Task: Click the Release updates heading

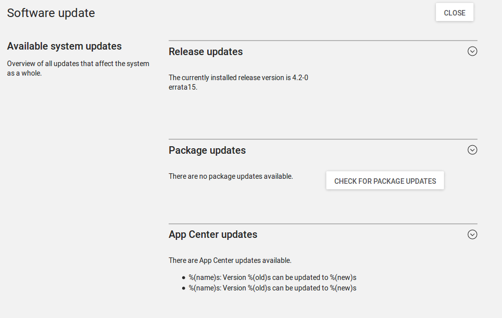Action: (x=206, y=52)
